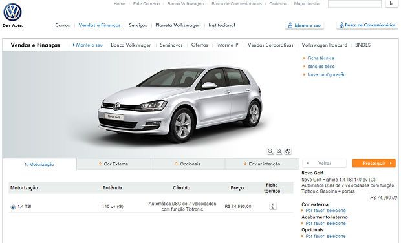Click the Motorização column header
The image size is (401, 243).
24,188
